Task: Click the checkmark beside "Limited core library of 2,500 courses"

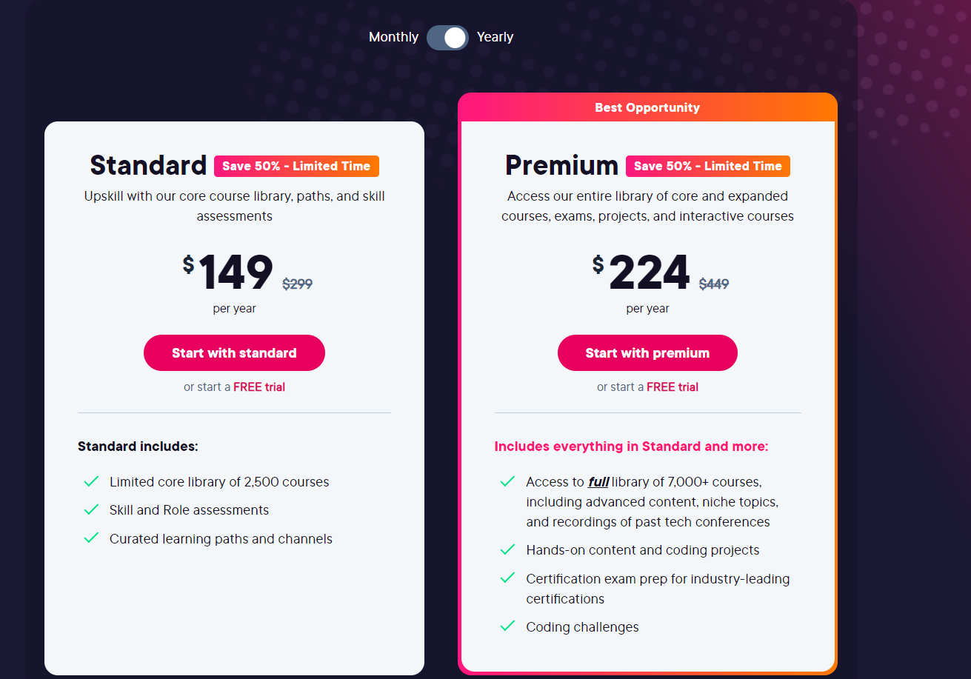Action: 91,481
